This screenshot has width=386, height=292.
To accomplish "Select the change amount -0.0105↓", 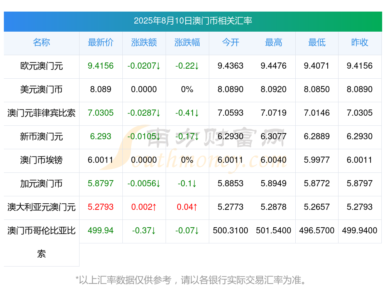I will (144, 136).
